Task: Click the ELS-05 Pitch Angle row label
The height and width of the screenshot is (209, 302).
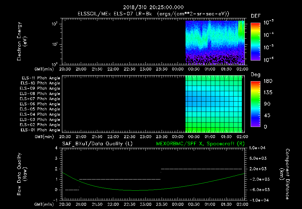Action: click(x=40, y=109)
